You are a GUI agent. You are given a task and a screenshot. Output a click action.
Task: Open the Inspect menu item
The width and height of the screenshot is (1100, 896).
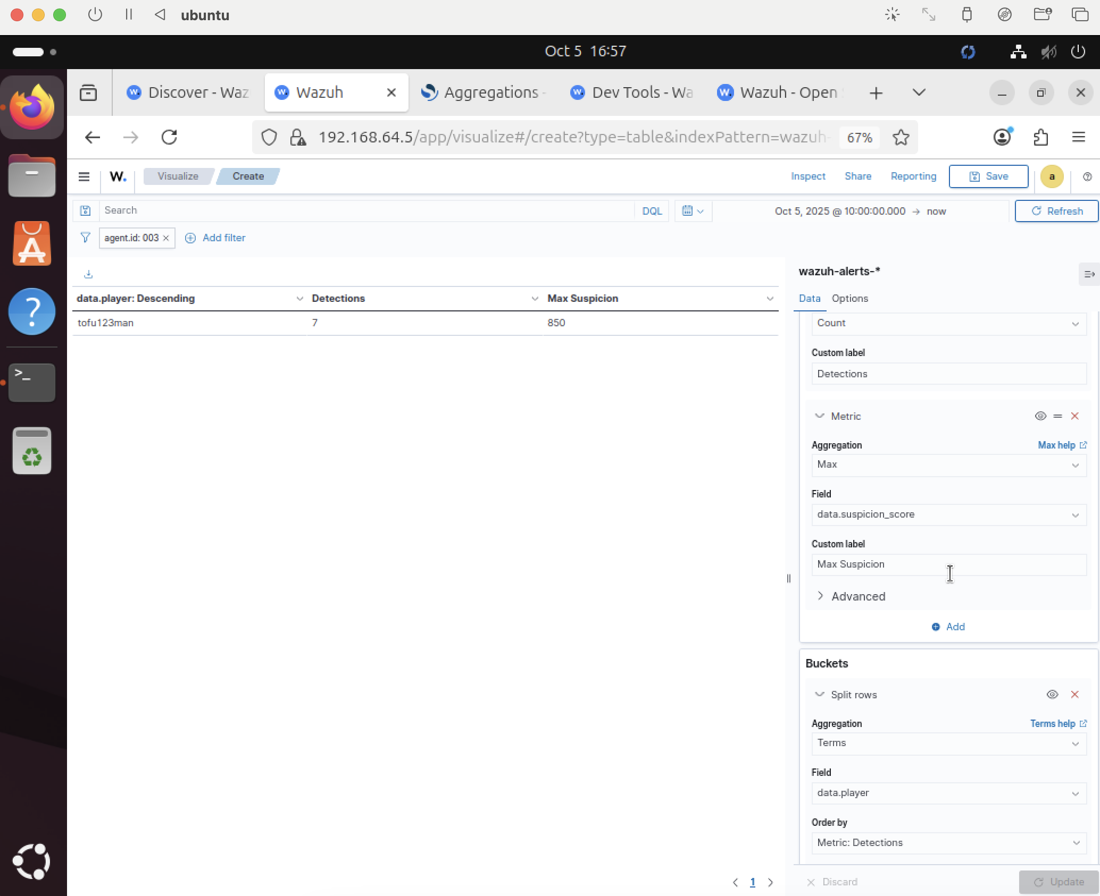pos(807,176)
